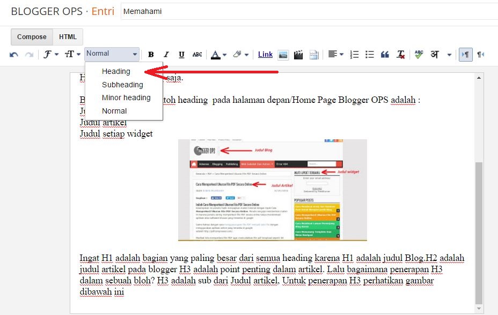
Task: Select Heading from the format menu
Action: 116,71
